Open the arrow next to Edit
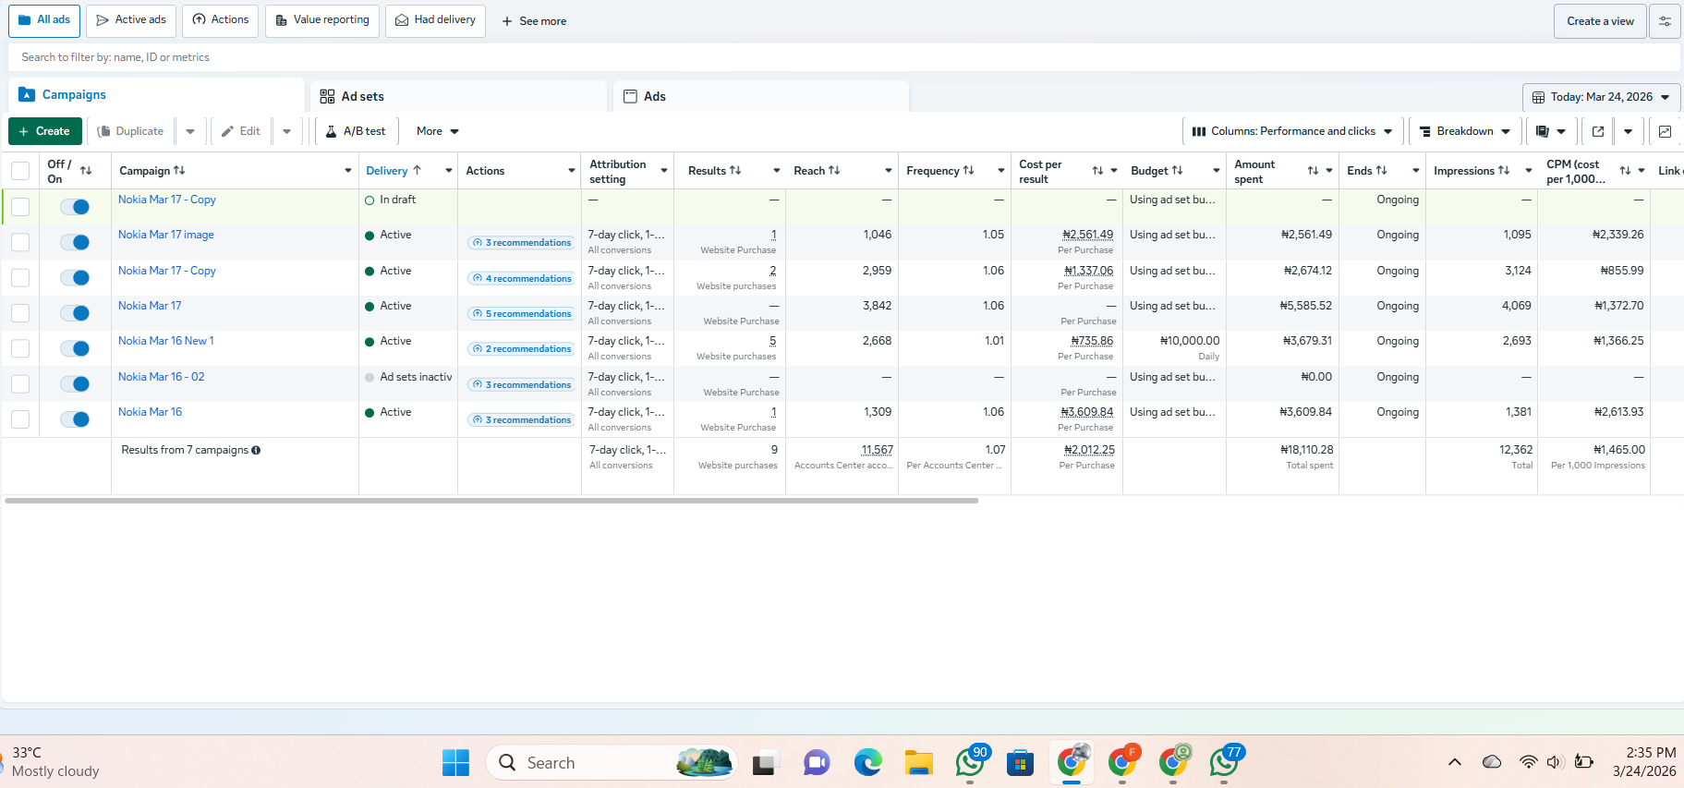Viewport: 1684px width, 788px height. pos(287,131)
